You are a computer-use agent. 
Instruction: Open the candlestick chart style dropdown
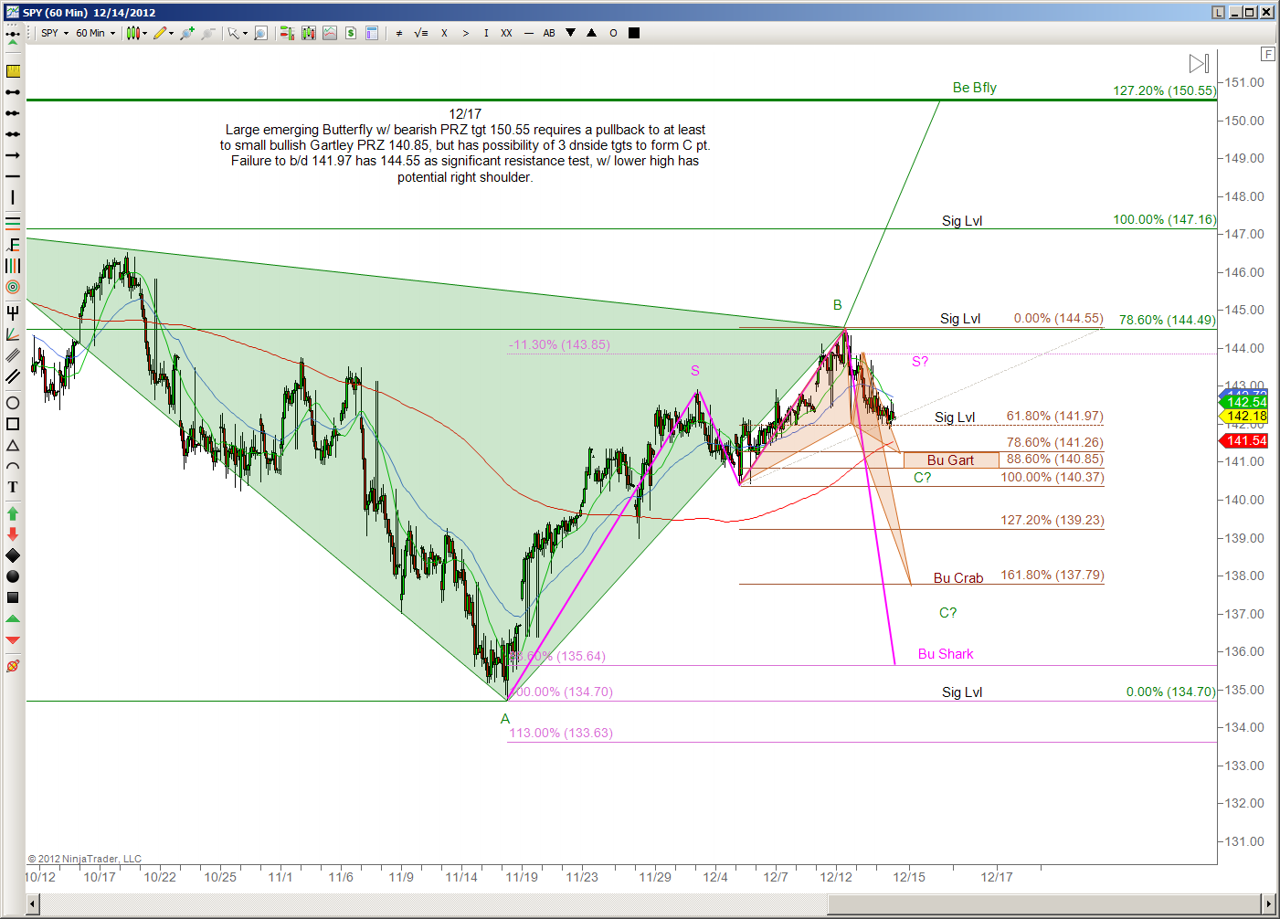(x=137, y=33)
